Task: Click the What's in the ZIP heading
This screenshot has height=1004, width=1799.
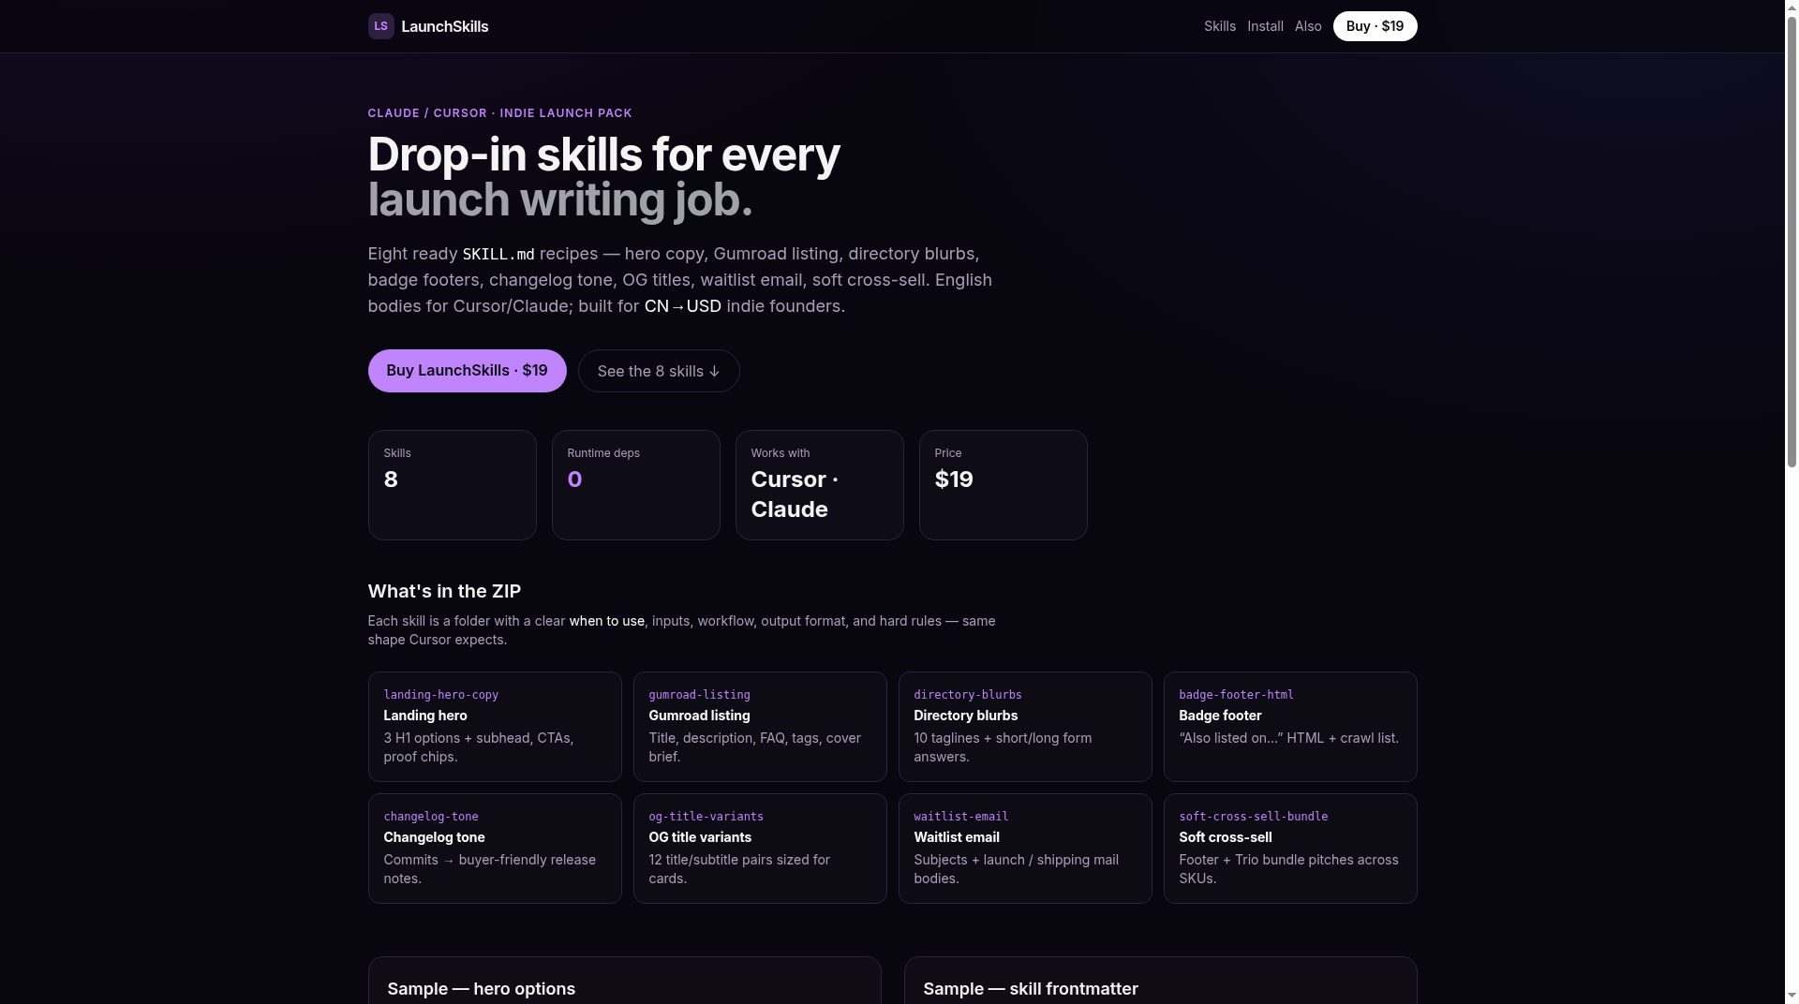Action: 444,591
